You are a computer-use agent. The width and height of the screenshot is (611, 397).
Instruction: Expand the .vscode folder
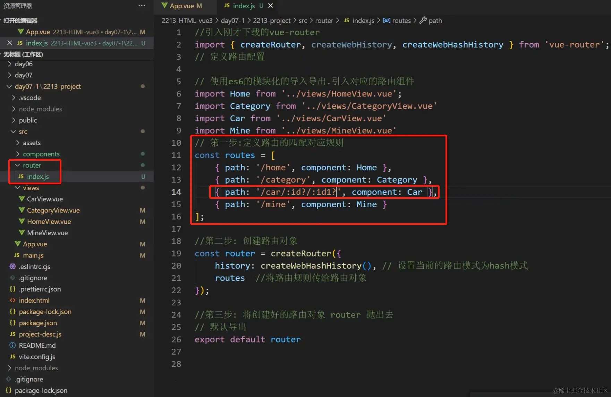(14, 98)
